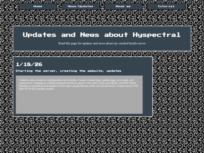This screenshot has width=204, height=153.
Task: Go to the News/Updates page
Action: coord(80,6)
